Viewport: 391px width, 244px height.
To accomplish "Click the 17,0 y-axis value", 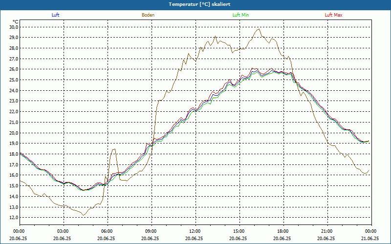I will click(x=14, y=164).
